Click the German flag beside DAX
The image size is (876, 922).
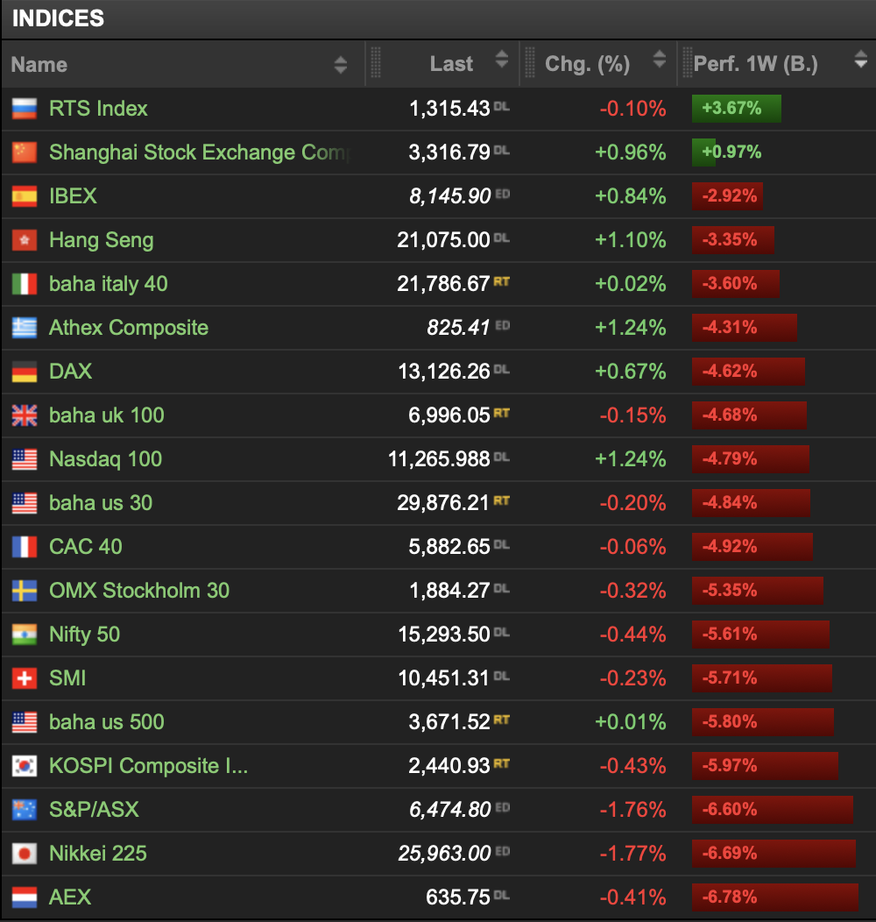(25, 372)
